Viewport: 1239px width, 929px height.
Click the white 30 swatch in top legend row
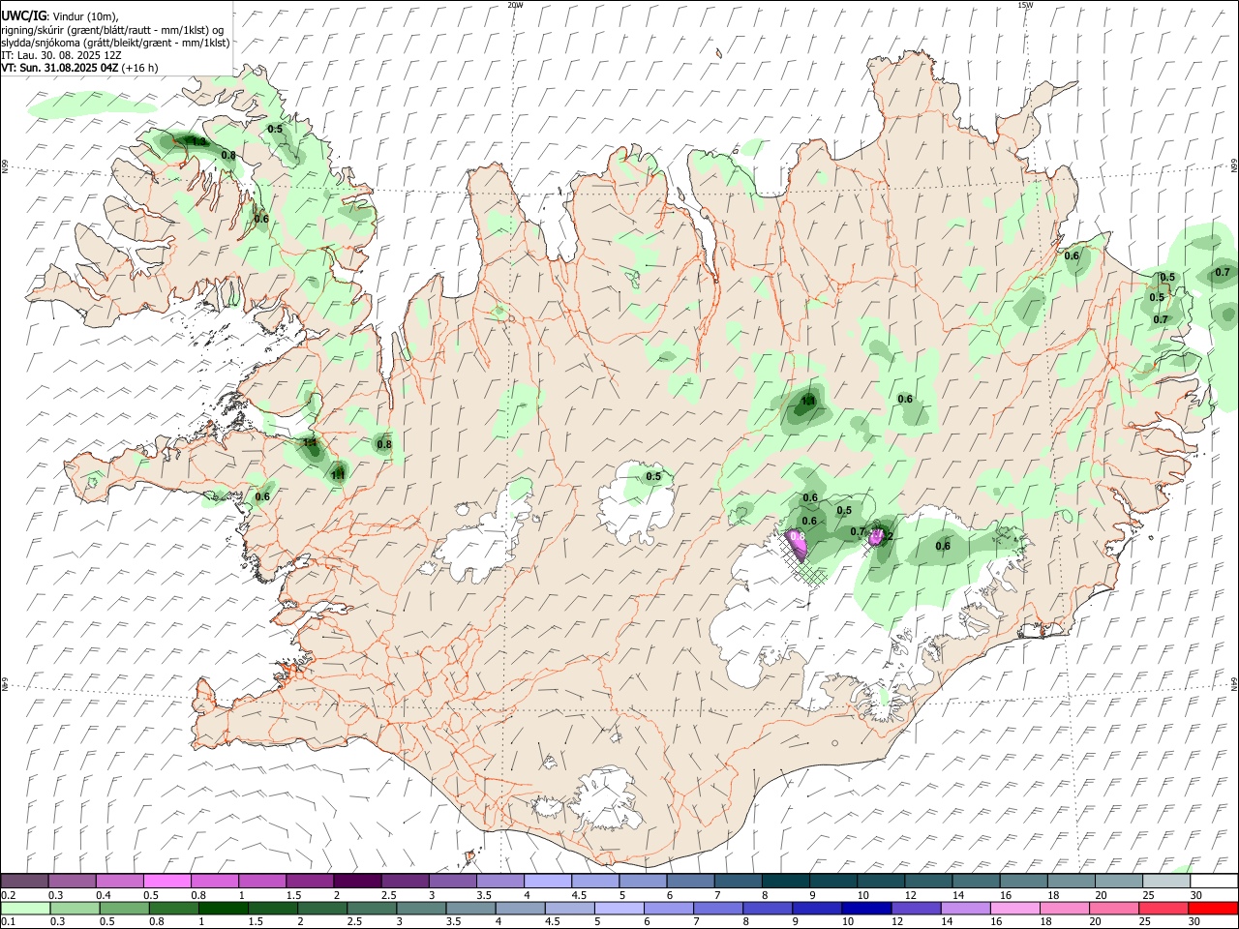coord(1214,881)
